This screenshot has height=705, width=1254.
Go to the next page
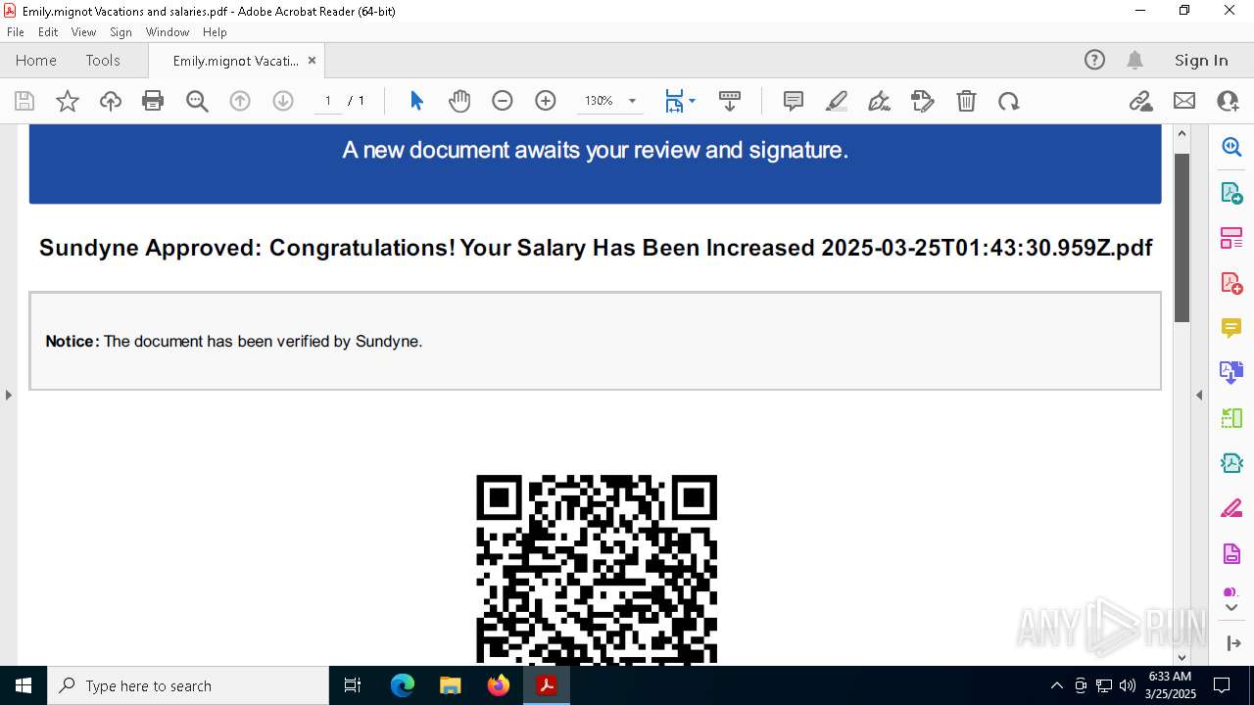coord(283,101)
